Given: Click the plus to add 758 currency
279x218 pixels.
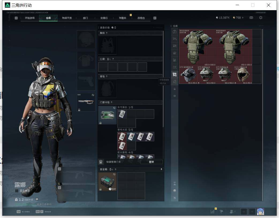Looking at the screenshot, I should 243,18.
